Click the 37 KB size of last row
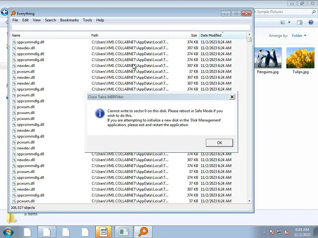 pos(193,201)
